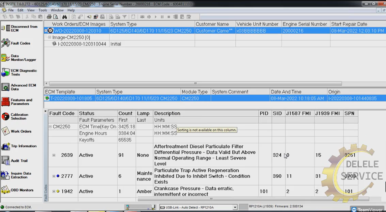
Task: Click the 'Connected to ECM.' status indicator
Action: coord(16,207)
